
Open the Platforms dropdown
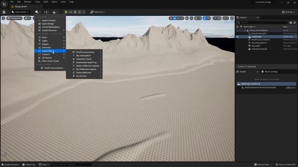pos(97,12)
